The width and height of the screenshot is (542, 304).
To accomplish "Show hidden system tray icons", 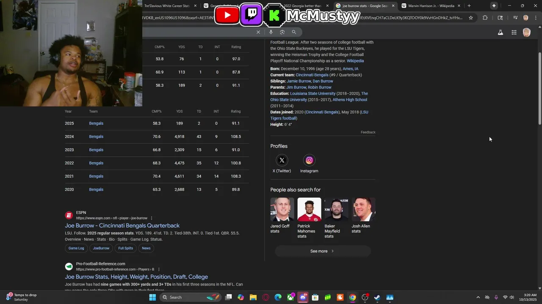I will [478, 297].
